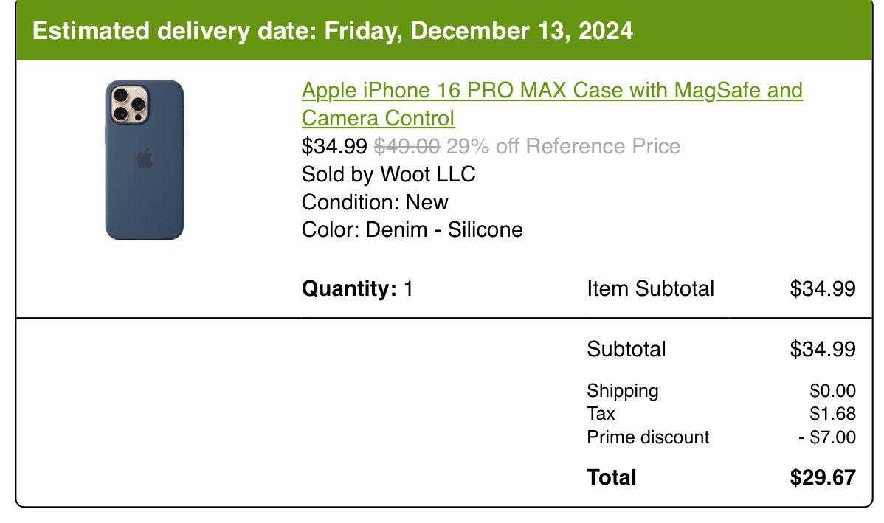Click the camera module on the case image

[x=129, y=104]
